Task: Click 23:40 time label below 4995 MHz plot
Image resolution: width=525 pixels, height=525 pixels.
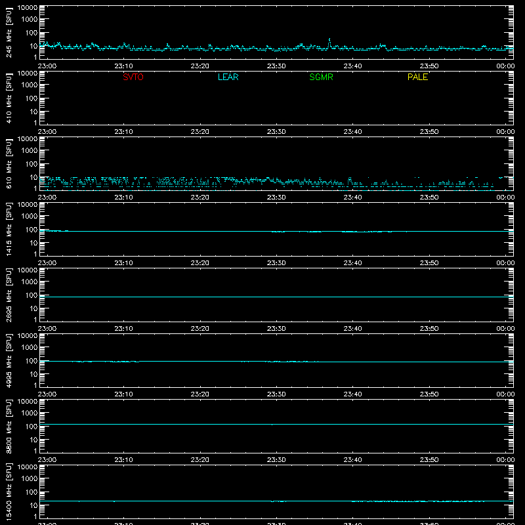Action: (x=353, y=394)
